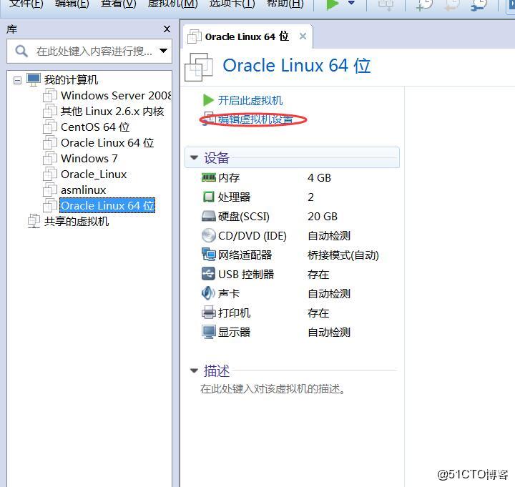Open 网络适配器 device entry
Screen dimensions: 515x487
click(245, 255)
